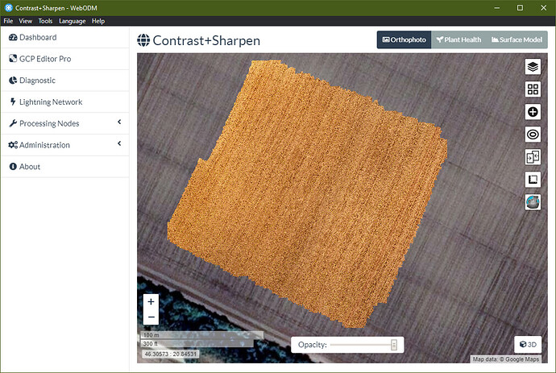Image resolution: width=556 pixels, height=373 pixels.
Task: Click the map coordinates readout 46.30573 : 20.84531
Action: point(170,354)
